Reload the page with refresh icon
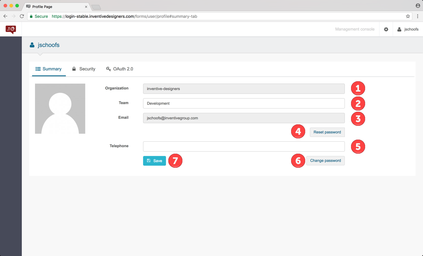 pos(22,16)
